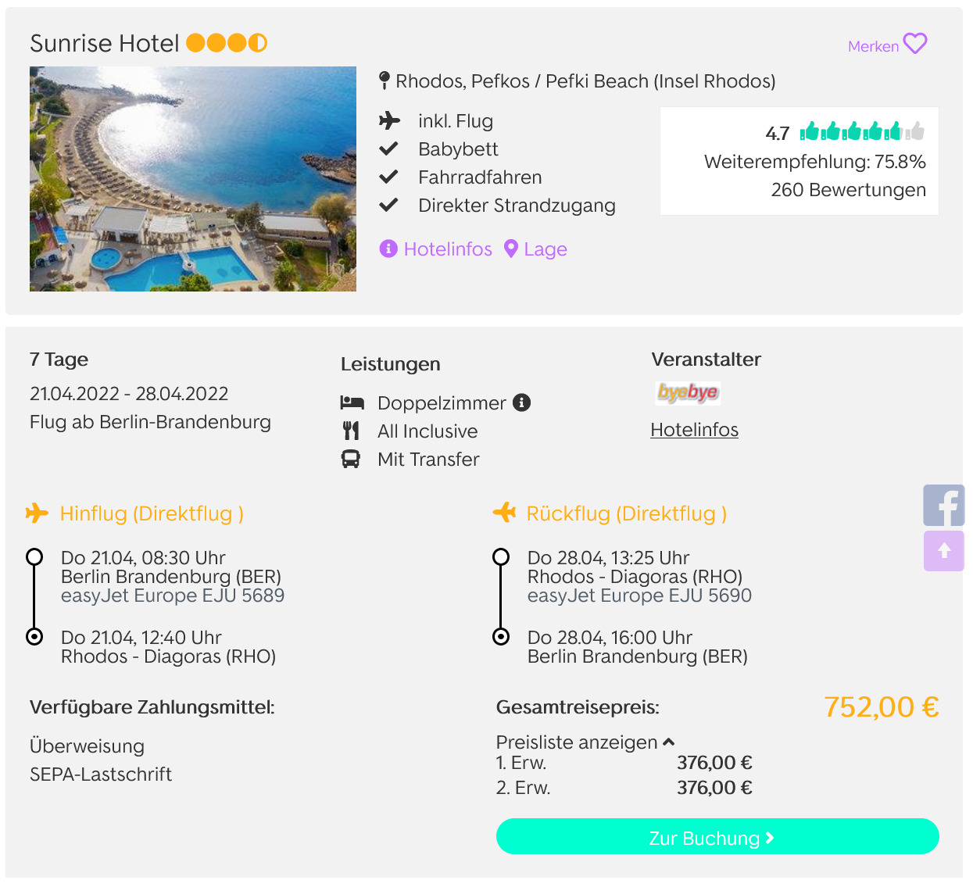Click the rating value 4.7
973x887 pixels.
tap(778, 134)
